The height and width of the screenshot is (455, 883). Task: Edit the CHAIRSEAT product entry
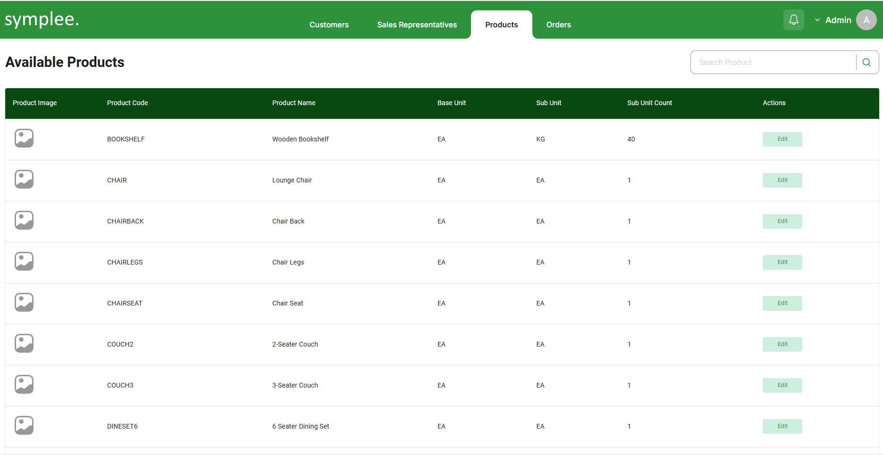782,303
